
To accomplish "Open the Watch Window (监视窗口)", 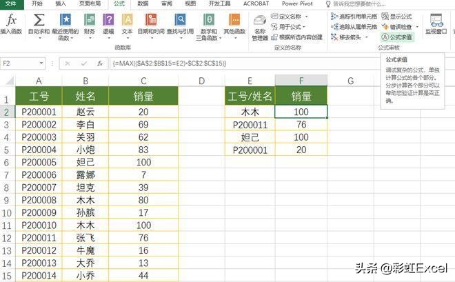I will [436, 24].
